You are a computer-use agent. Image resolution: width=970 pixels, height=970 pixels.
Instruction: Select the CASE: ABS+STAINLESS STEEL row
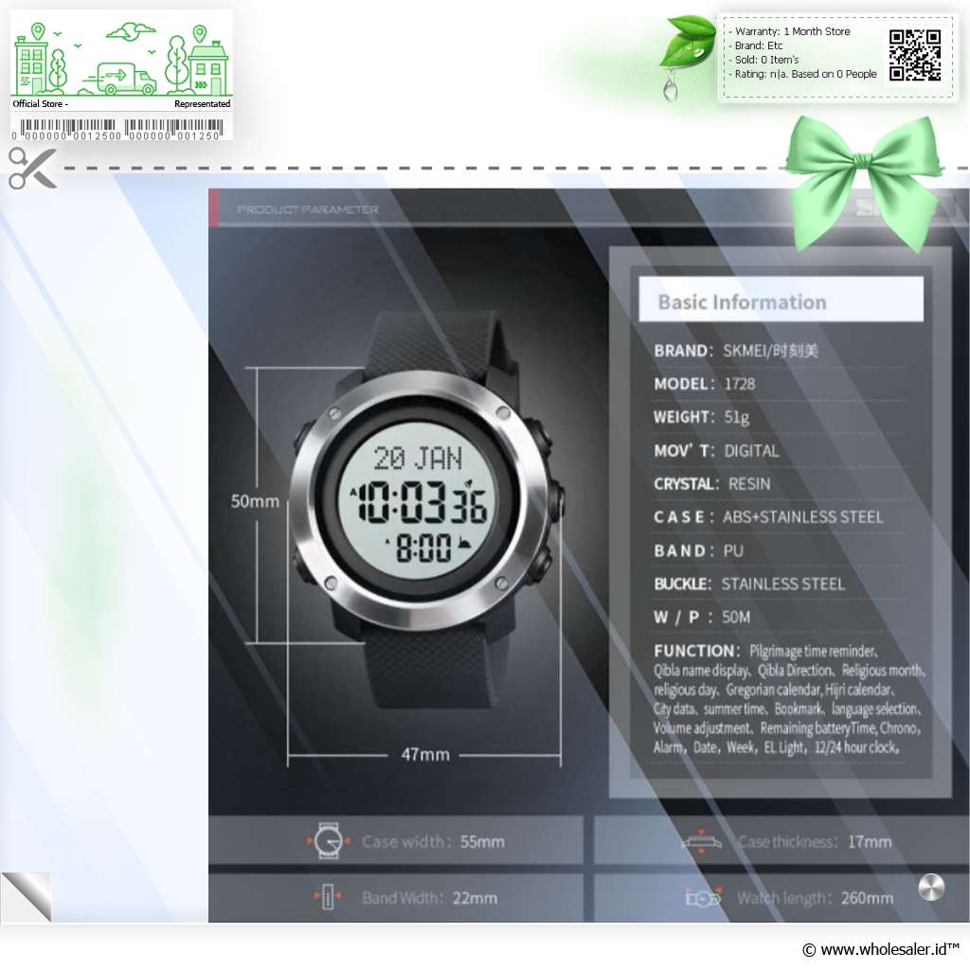pos(768,517)
